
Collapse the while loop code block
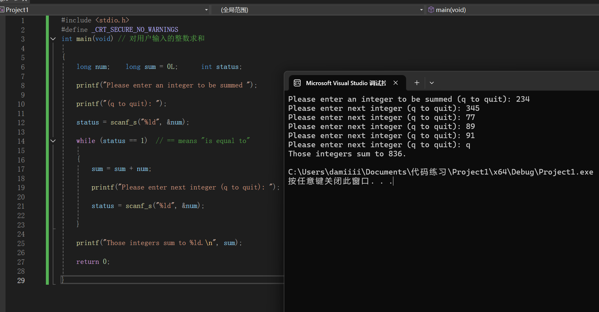click(53, 141)
